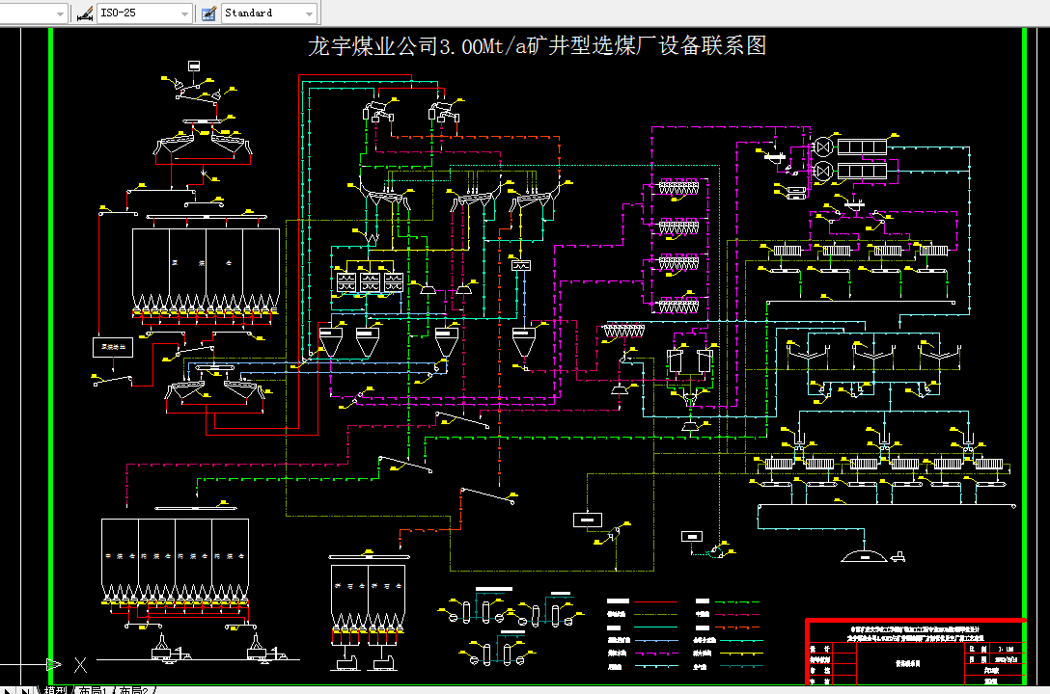Switch to the 布局1 layout tab
The image size is (1050, 694).
(x=92, y=690)
